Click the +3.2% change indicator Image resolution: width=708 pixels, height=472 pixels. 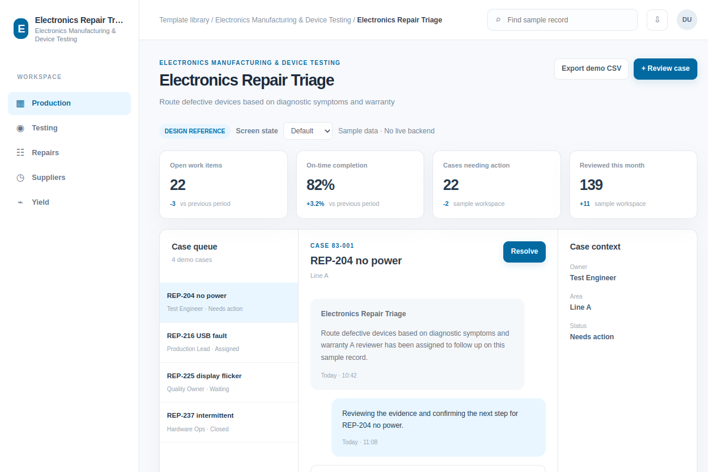click(316, 204)
